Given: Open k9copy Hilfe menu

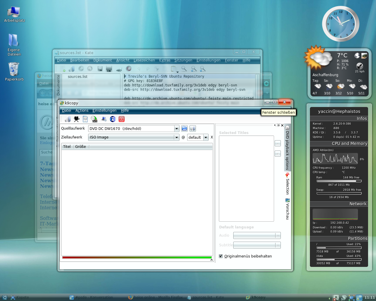Looking at the screenshot, I should coord(125,111).
